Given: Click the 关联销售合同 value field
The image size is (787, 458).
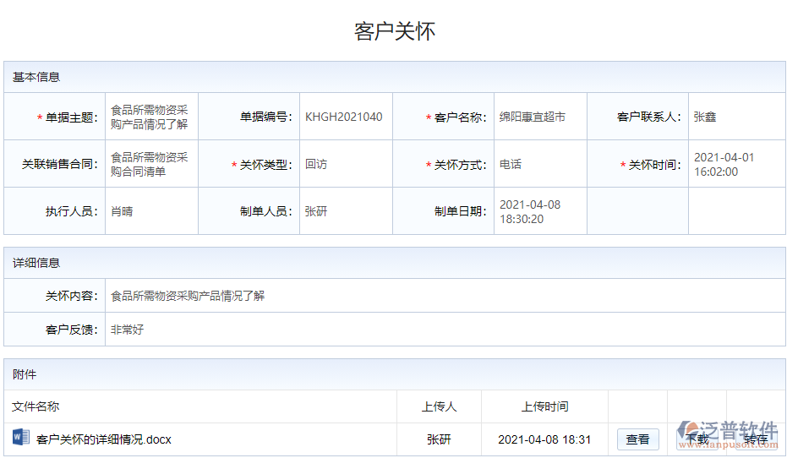Looking at the screenshot, I should 151,164.
